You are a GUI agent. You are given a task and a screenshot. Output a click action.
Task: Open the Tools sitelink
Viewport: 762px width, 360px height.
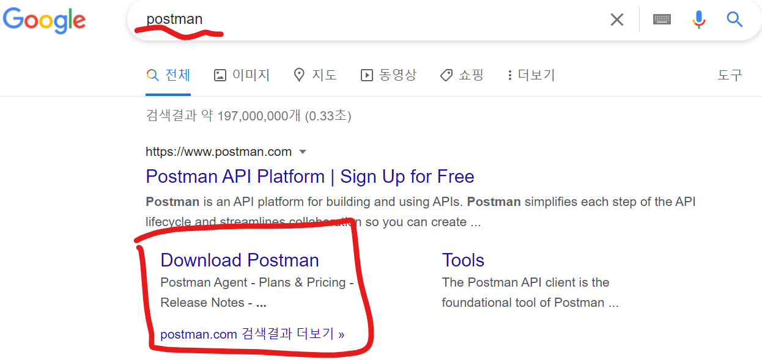point(463,260)
